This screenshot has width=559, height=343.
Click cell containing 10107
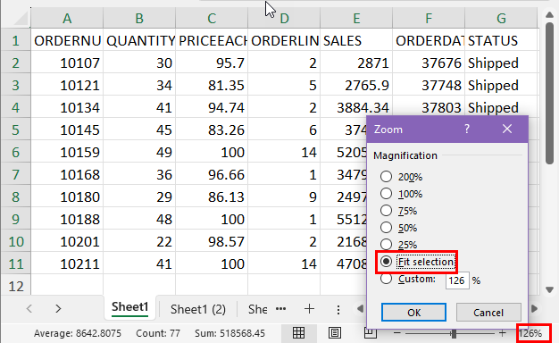point(67,63)
